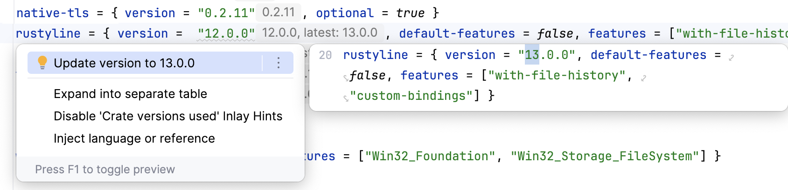
Task: Click the 0.2.11 inlay hint after native-tls
Action: point(279,12)
